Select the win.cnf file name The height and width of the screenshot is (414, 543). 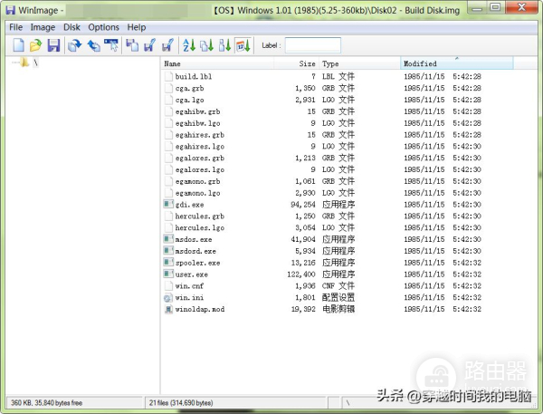tap(189, 285)
